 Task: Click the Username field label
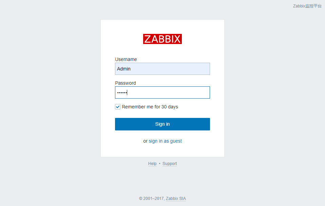pos(126,59)
